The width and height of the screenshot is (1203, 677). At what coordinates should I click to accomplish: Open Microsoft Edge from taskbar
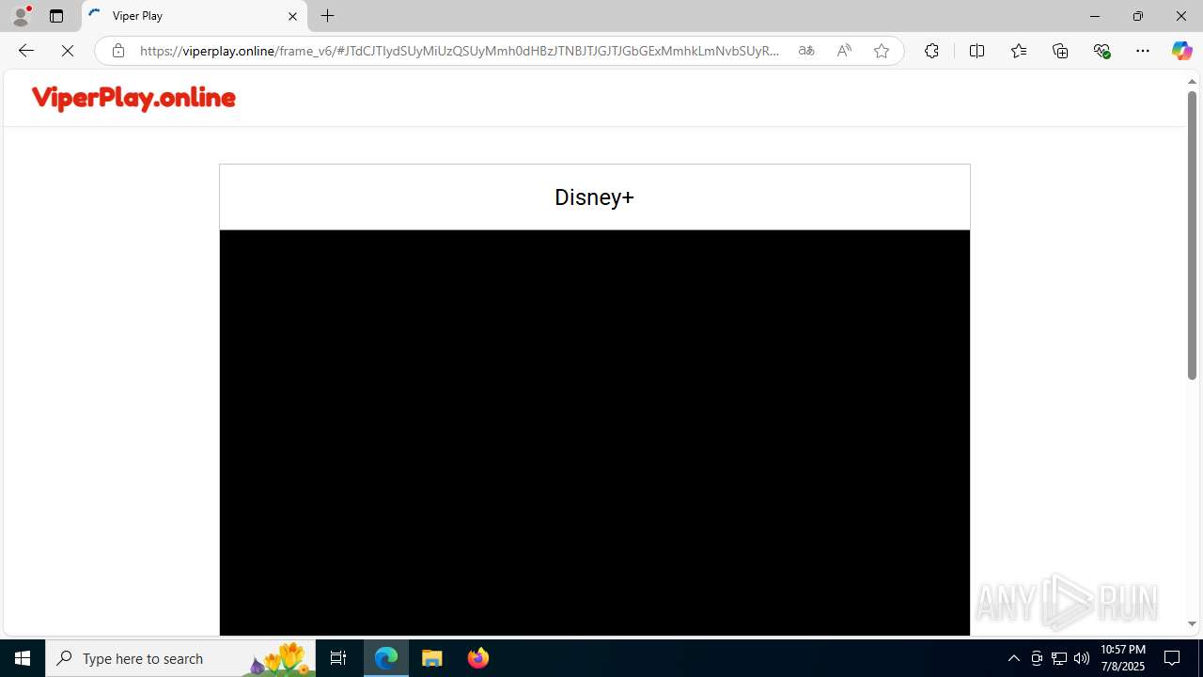[x=386, y=658]
